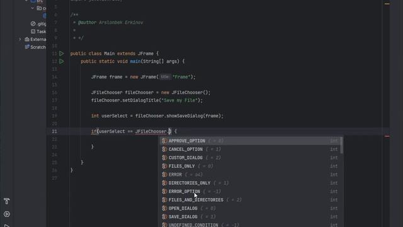Screen dimensions: 403x227
Task: Choose CUSTOM_DIALOG from completion list
Action: 251,158
